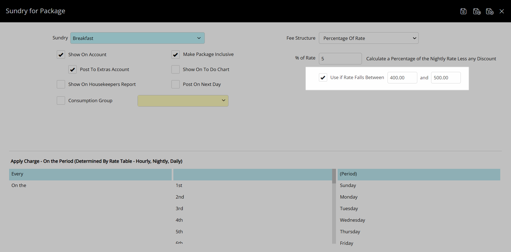Enable the Consumption Group checkbox
This screenshot has height=252, width=511.
pyautogui.click(x=61, y=101)
